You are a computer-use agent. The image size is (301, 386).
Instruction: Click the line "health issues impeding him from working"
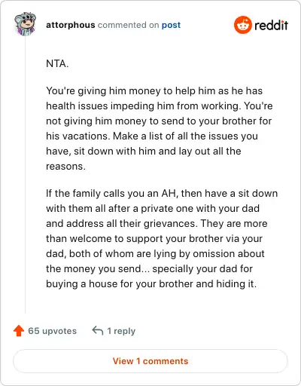click(x=142, y=106)
